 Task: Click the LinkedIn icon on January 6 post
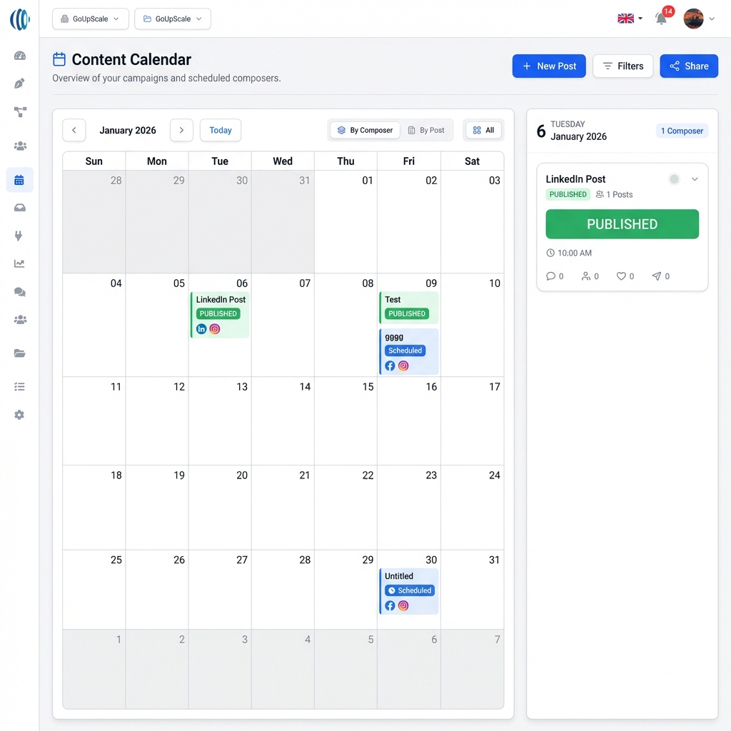201,328
